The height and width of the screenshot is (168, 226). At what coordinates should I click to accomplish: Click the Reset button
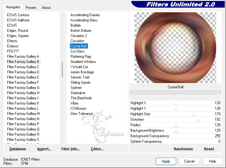tap(209, 149)
